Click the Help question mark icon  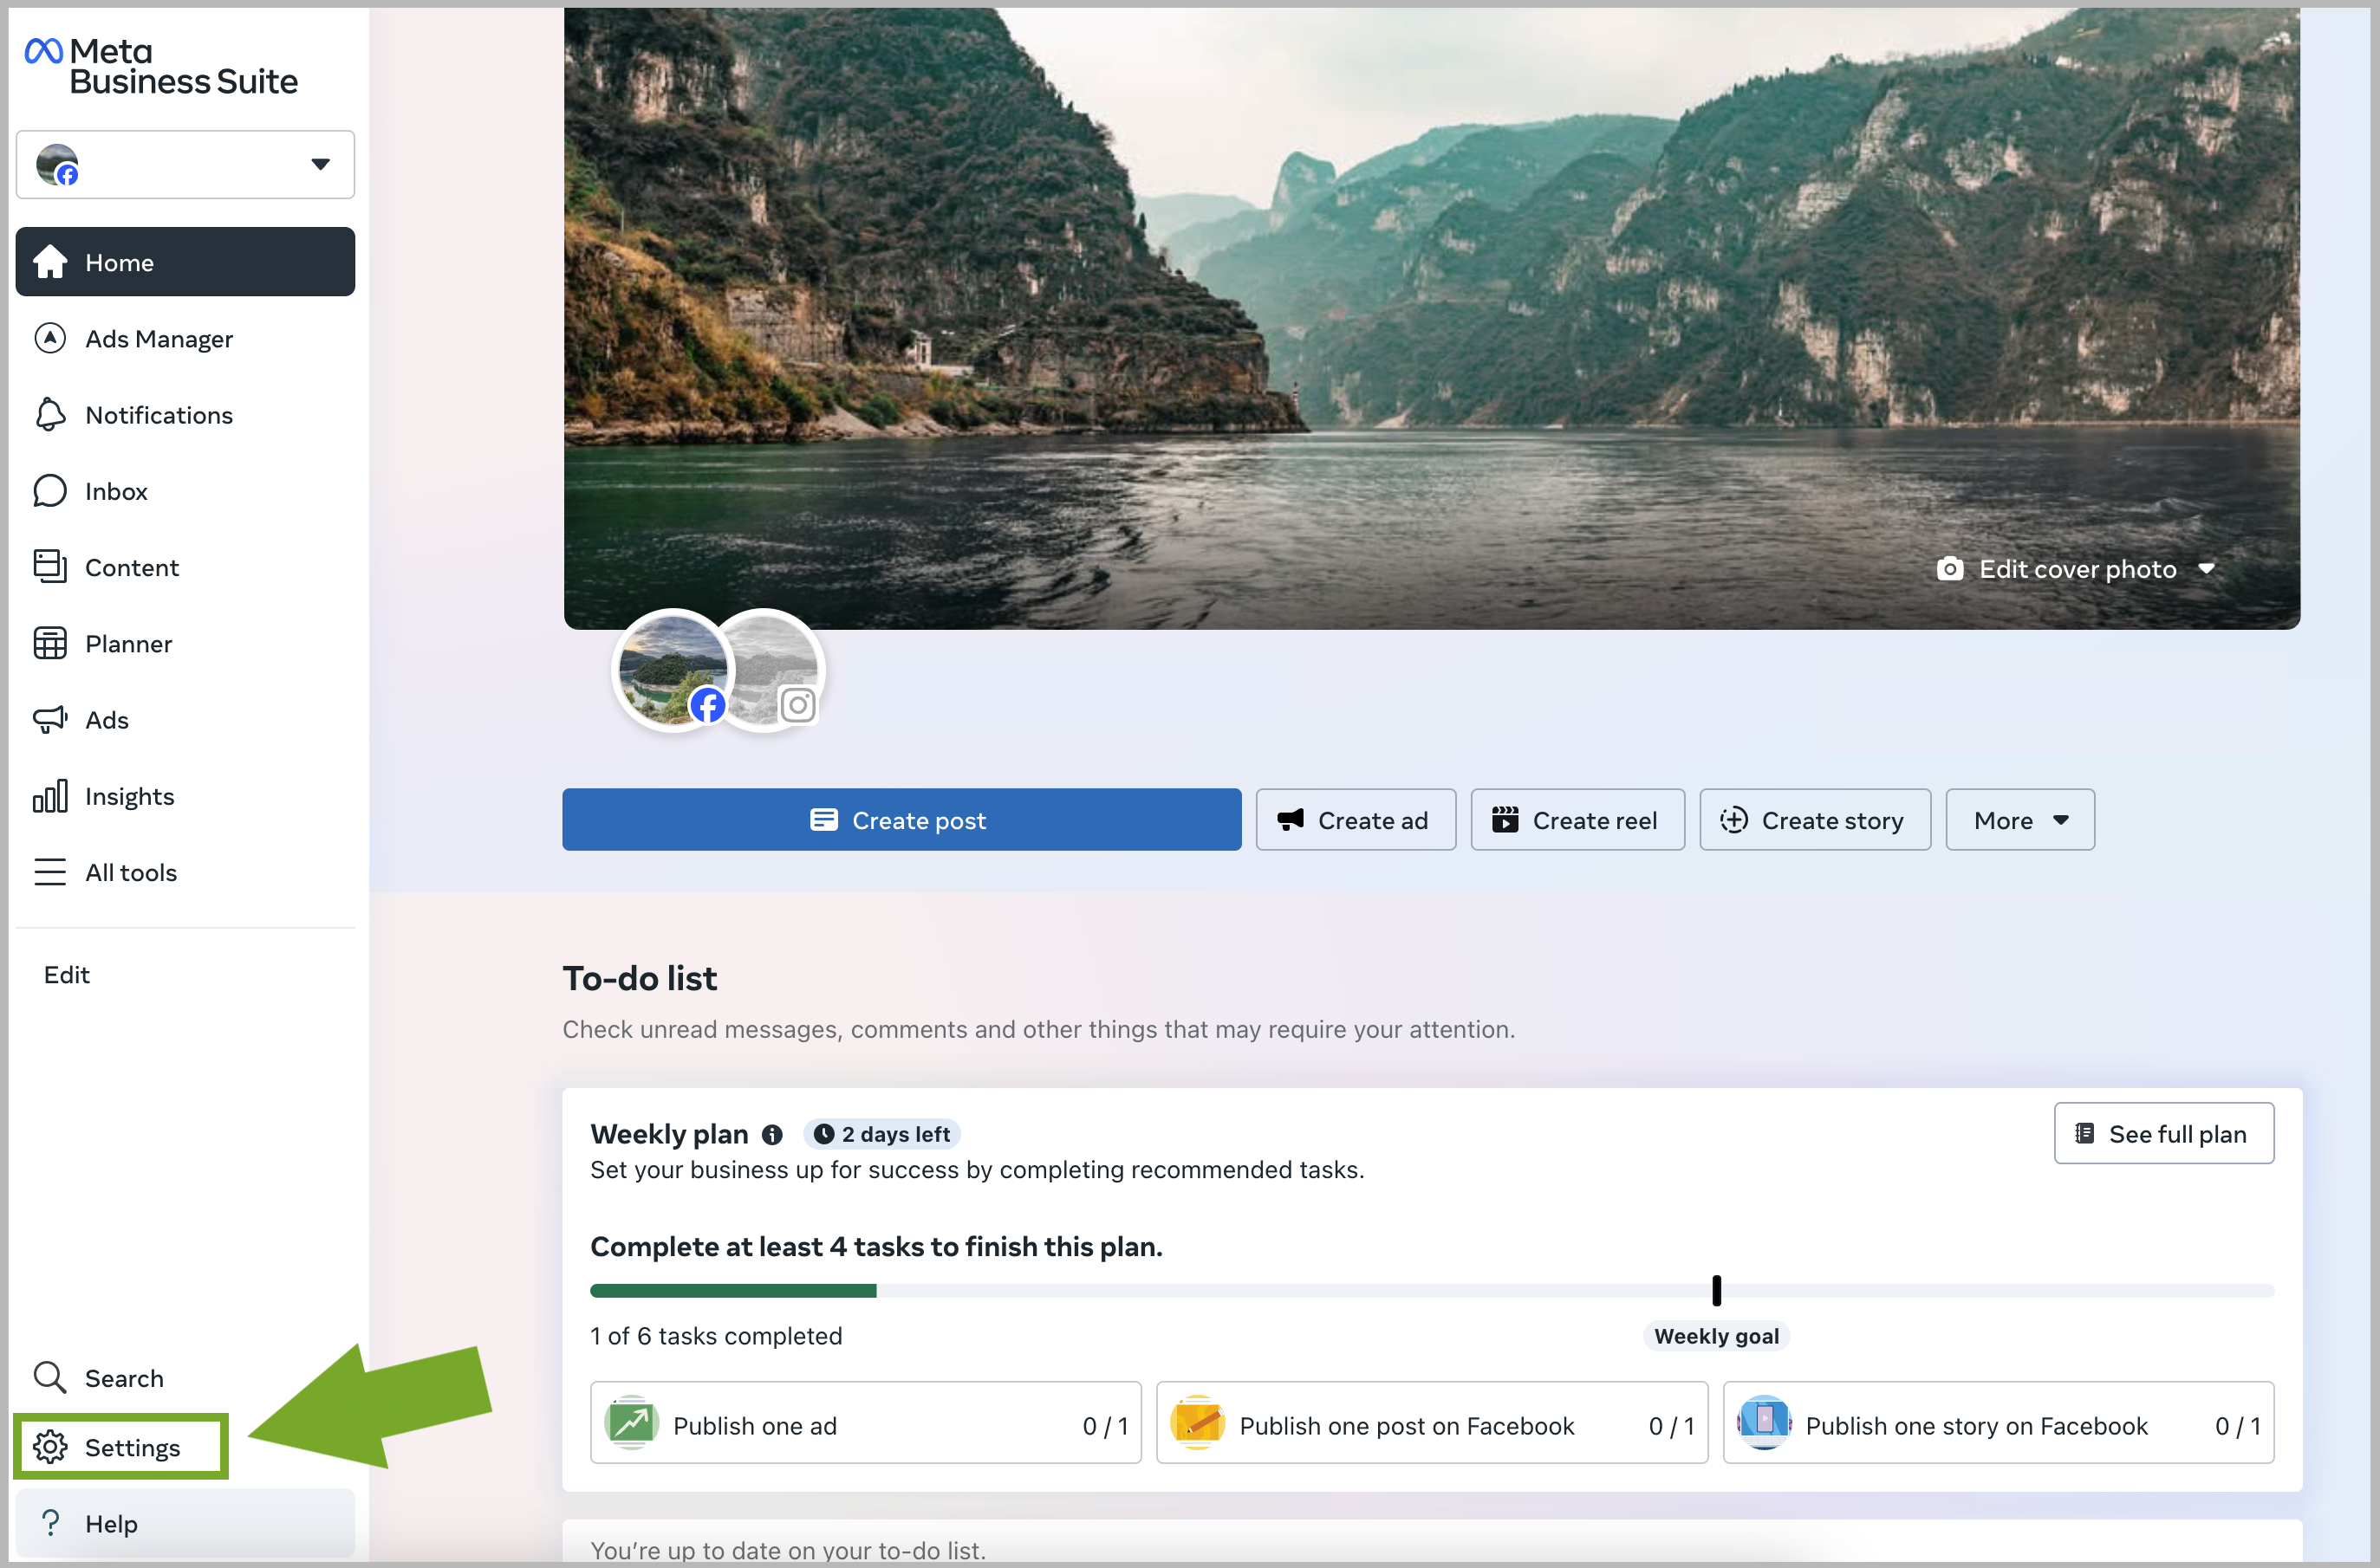(50, 1523)
